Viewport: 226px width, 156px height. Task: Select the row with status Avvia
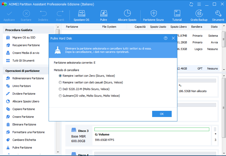click(198, 42)
